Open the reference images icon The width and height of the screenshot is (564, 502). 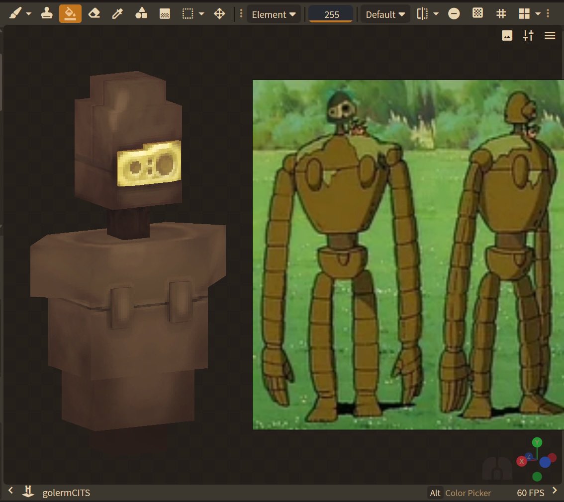click(507, 36)
